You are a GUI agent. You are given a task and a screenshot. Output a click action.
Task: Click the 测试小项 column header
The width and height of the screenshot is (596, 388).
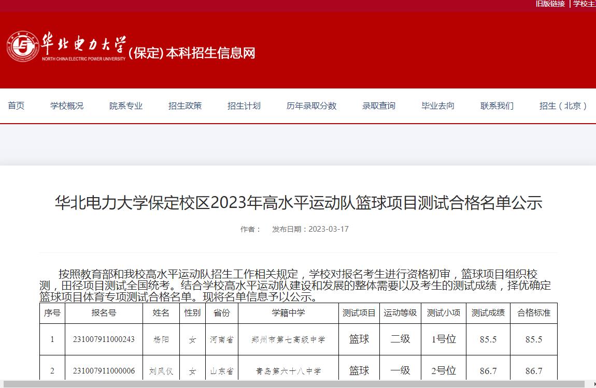[x=444, y=313]
